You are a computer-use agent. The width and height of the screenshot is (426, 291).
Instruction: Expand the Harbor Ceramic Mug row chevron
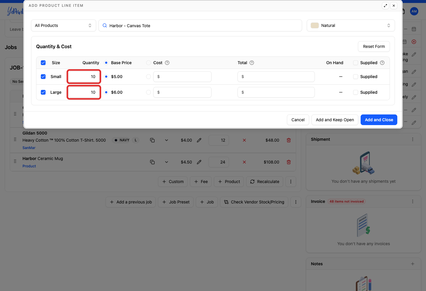[167, 162]
